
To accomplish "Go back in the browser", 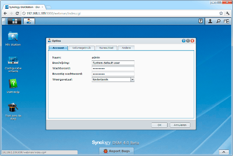I will pyautogui.click(x=5, y=13).
